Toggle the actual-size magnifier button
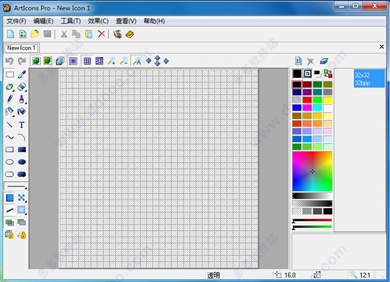 click(x=136, y=61)
